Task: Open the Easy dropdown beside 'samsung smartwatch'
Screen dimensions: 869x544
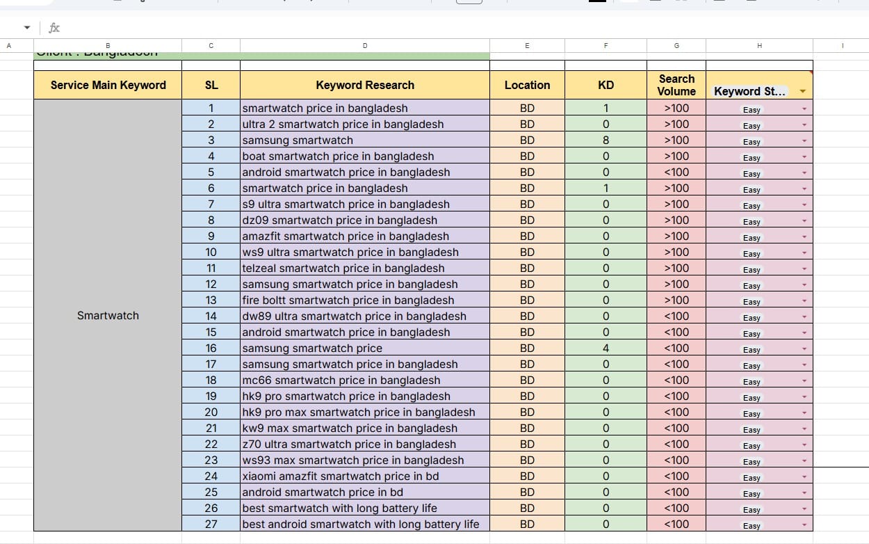Action: pyautogui.click(x=803, y=141)
